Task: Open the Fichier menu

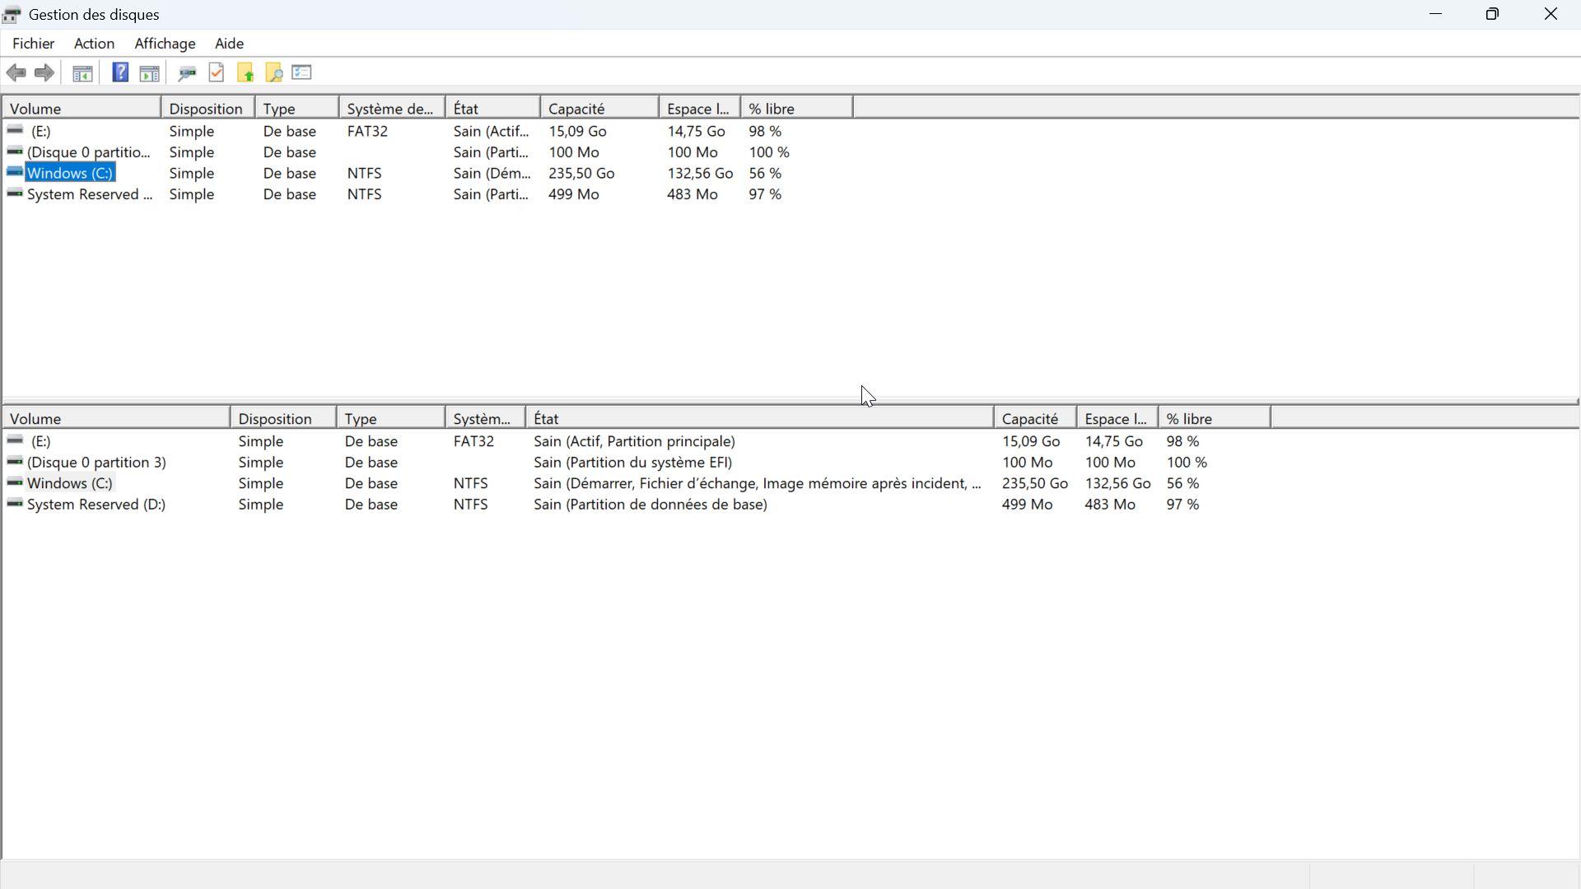Action: 33,44
